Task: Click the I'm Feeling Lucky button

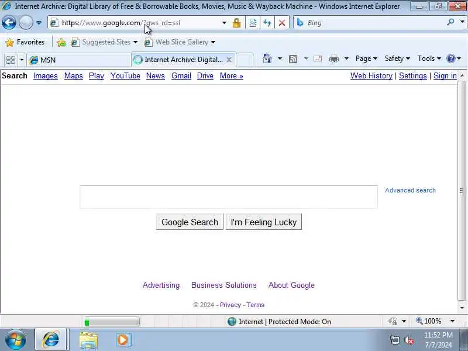Action: [264, 222]
